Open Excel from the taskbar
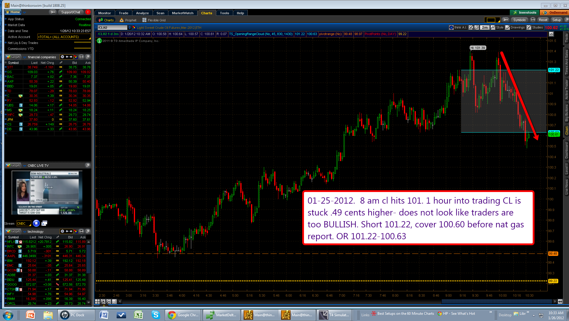 coord(138,315)
